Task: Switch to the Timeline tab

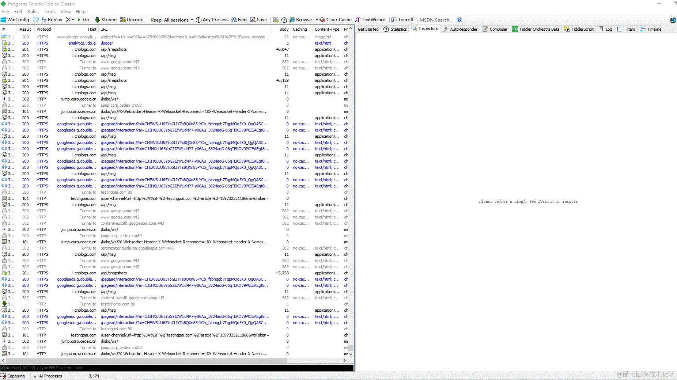Action: (x=651, y=29)
